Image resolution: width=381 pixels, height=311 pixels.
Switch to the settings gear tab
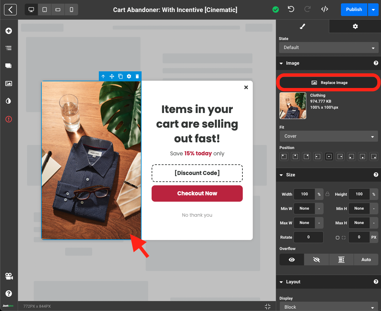pyautogui.click(x=355, y=26)
